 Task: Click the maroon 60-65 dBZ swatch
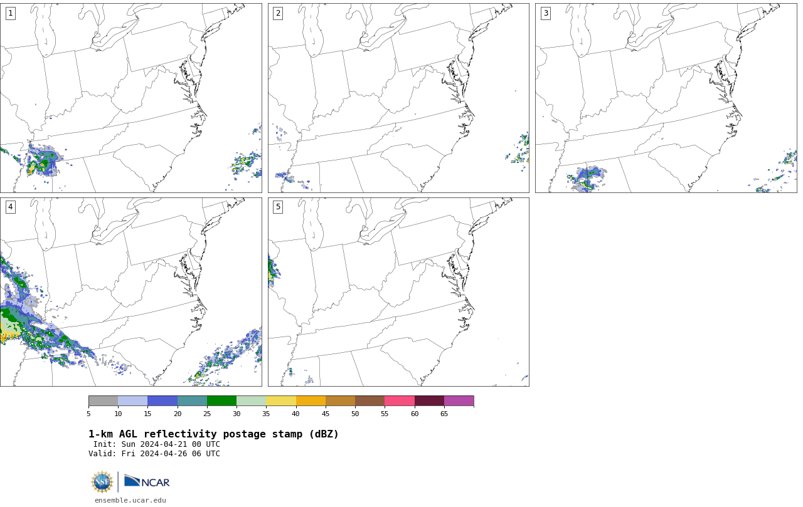pyautogui.click(x=429, y=401)
